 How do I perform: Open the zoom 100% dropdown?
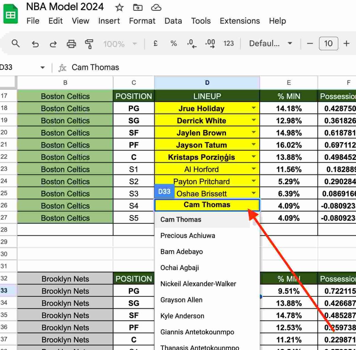tap(120, 43)
